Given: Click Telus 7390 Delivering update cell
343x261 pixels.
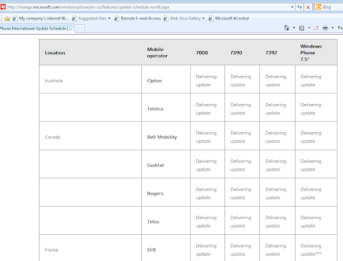Looking at the screenshot, I should point(242,220).
